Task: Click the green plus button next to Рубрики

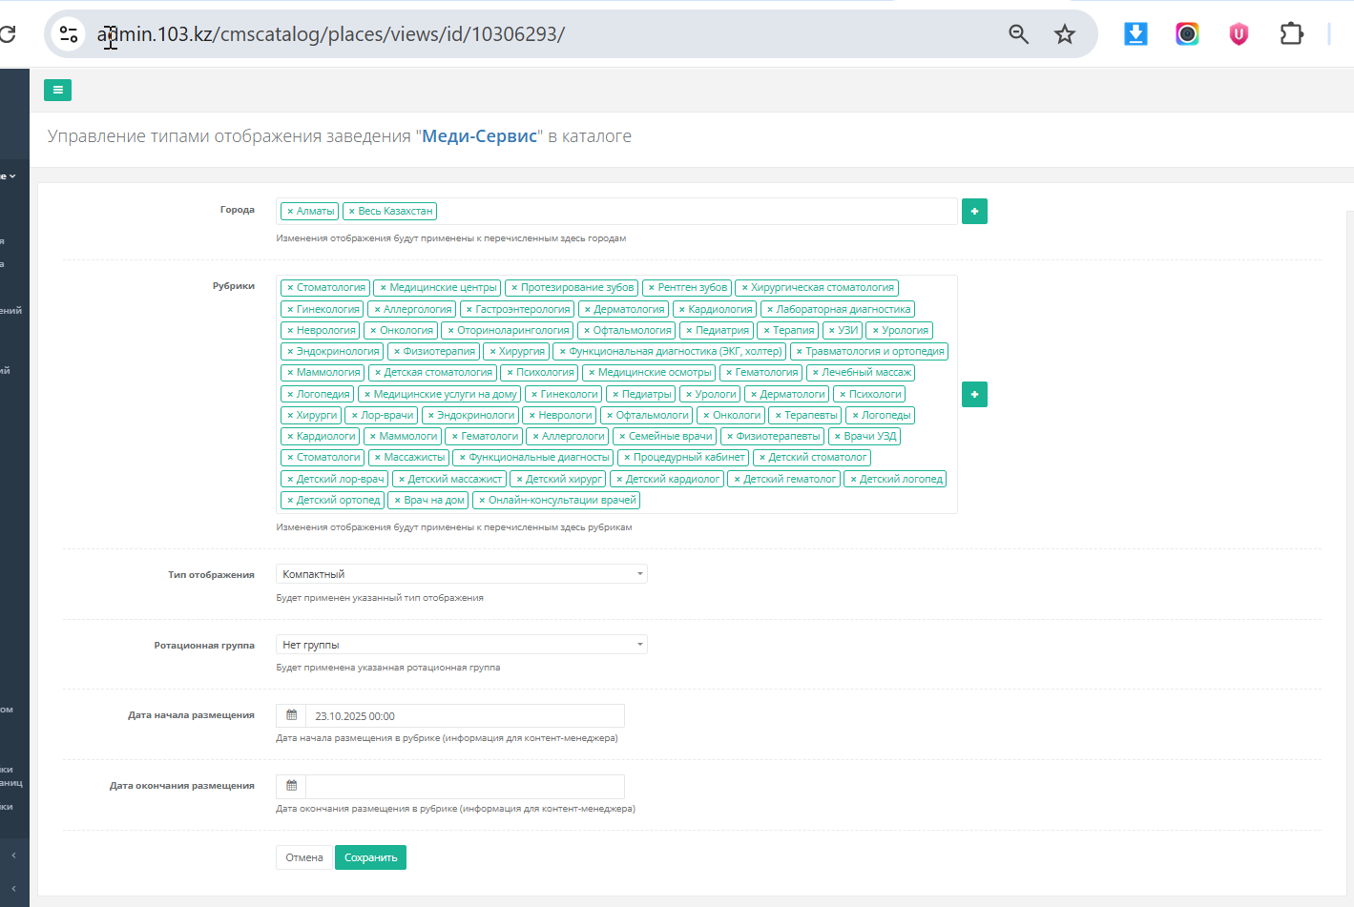Action: coord(974,394)
